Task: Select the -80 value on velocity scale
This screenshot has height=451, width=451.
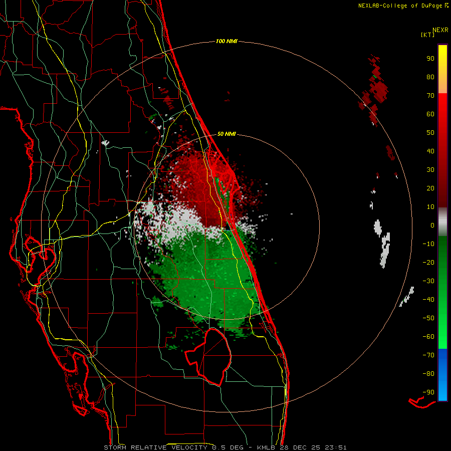Action: 428,374
